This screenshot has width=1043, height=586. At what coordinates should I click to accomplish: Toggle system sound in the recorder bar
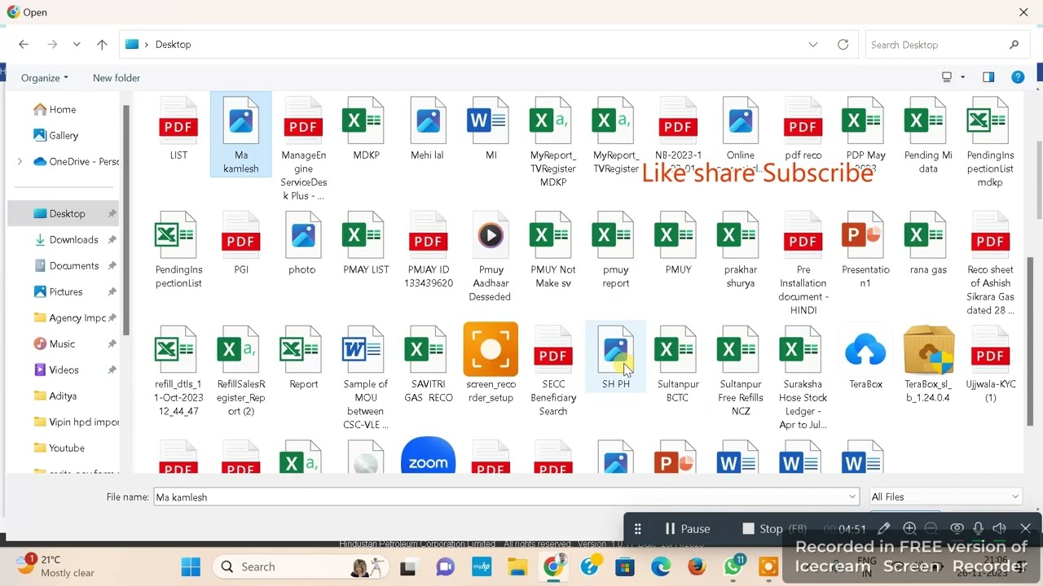(1000, 528)
